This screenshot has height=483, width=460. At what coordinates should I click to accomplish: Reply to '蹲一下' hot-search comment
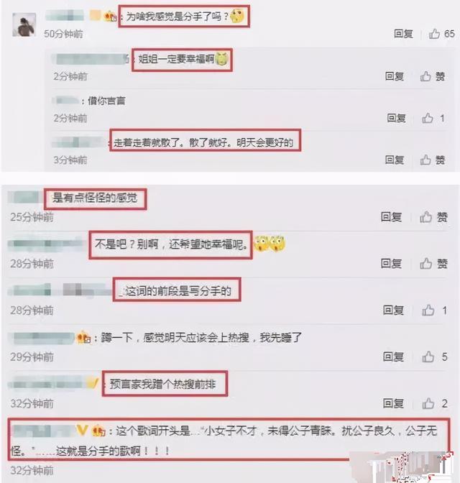pyautogui.click(x=393, y=356)
